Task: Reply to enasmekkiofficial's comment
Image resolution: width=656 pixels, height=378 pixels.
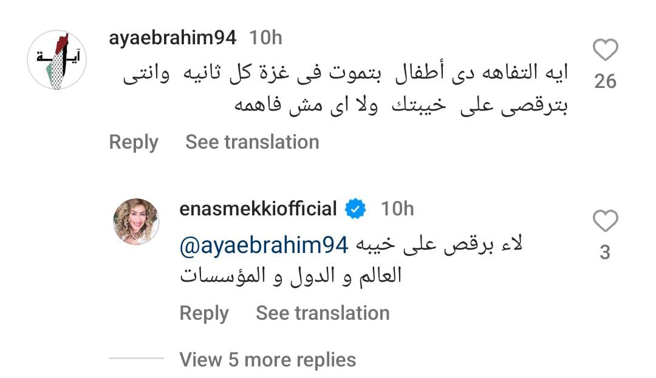Action: click(x=203, y=313)
